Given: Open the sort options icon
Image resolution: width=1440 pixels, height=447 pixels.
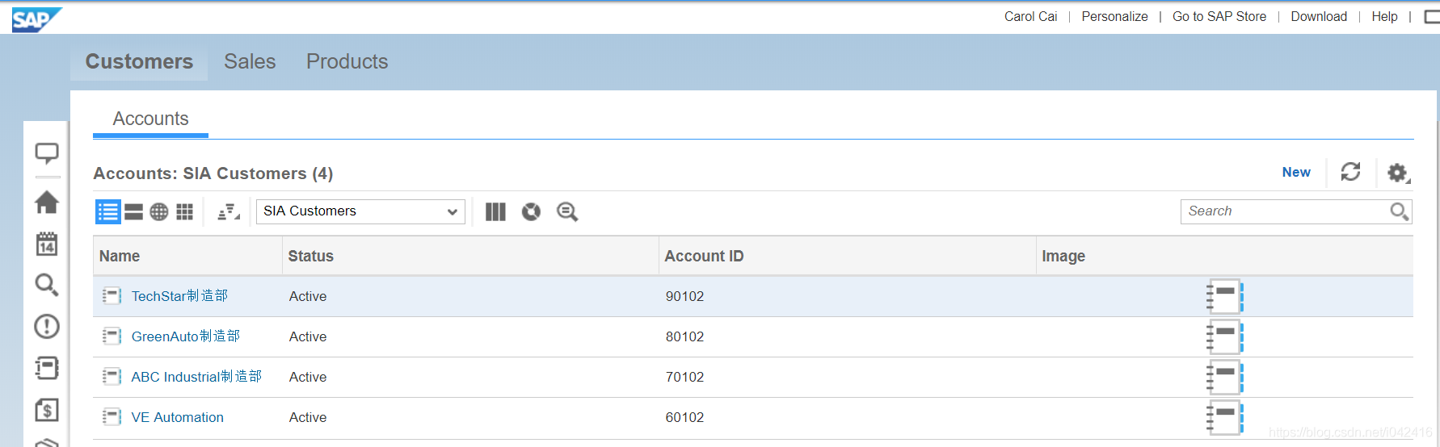Looking at the screenshot, I should pos(229,211).
